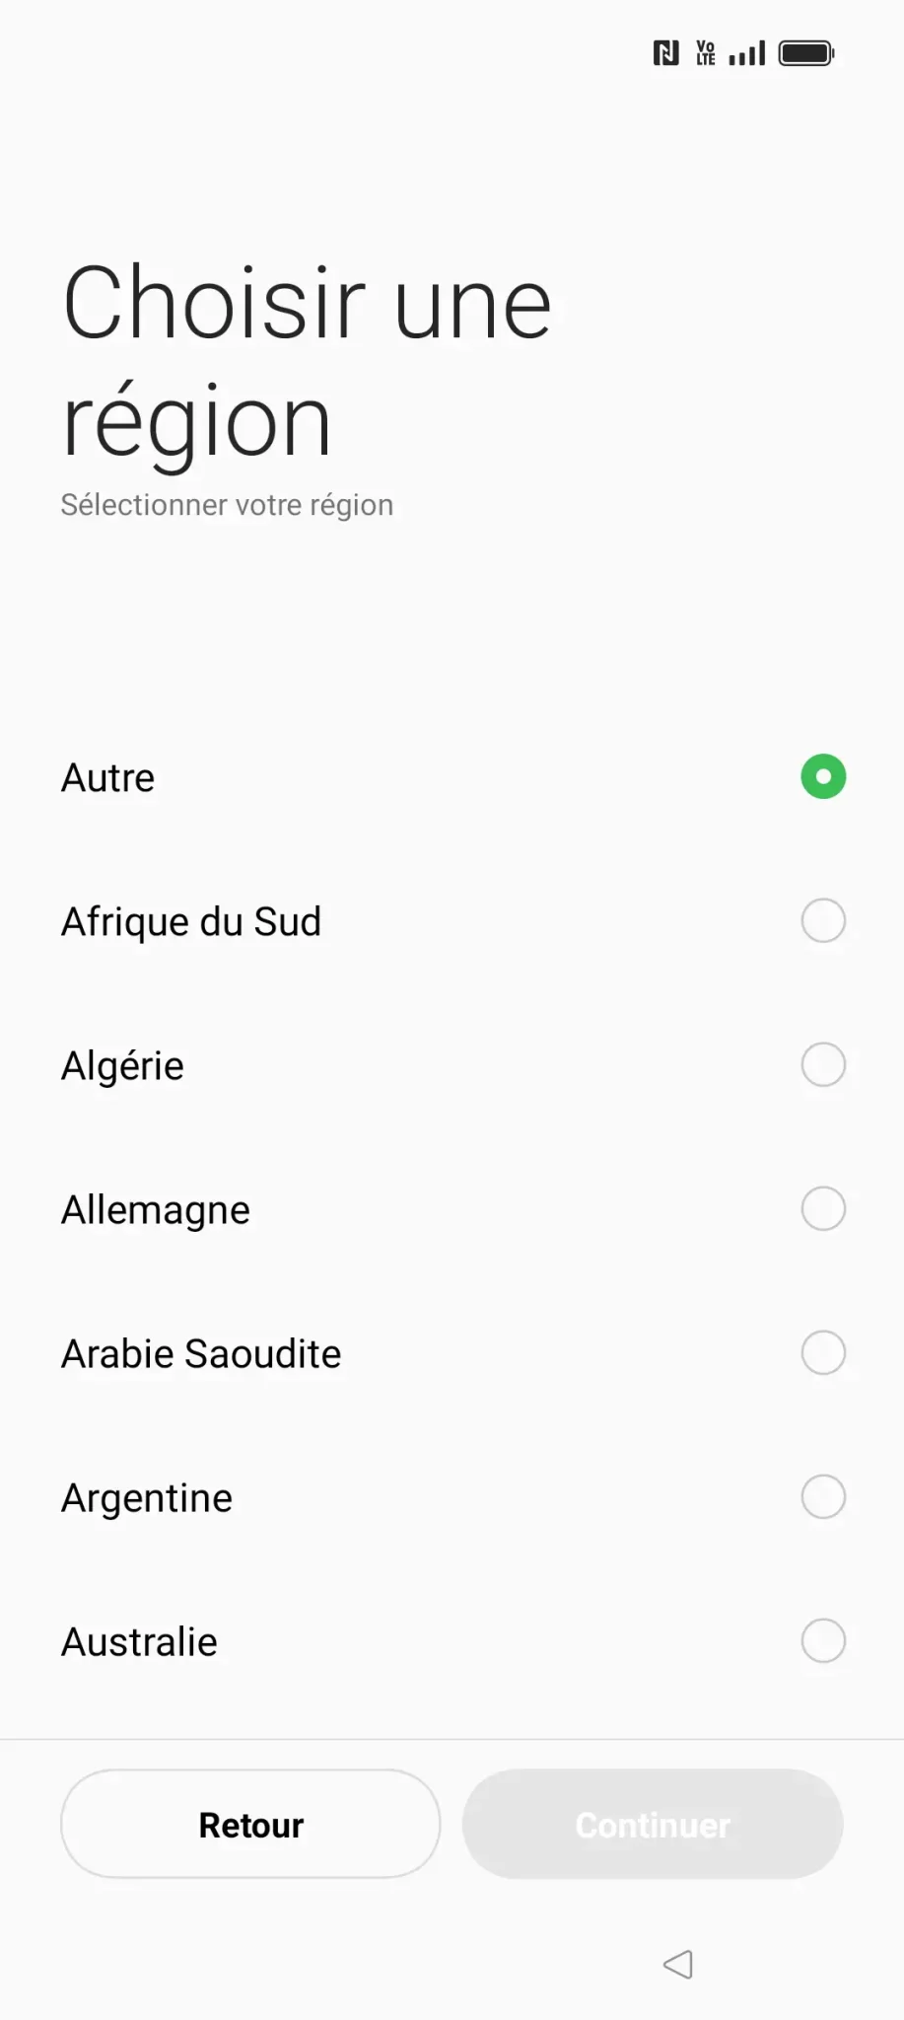Tap the VoLTE status indicator icon
Viewport: 904px width, 2020px height.
pos(706,53)
